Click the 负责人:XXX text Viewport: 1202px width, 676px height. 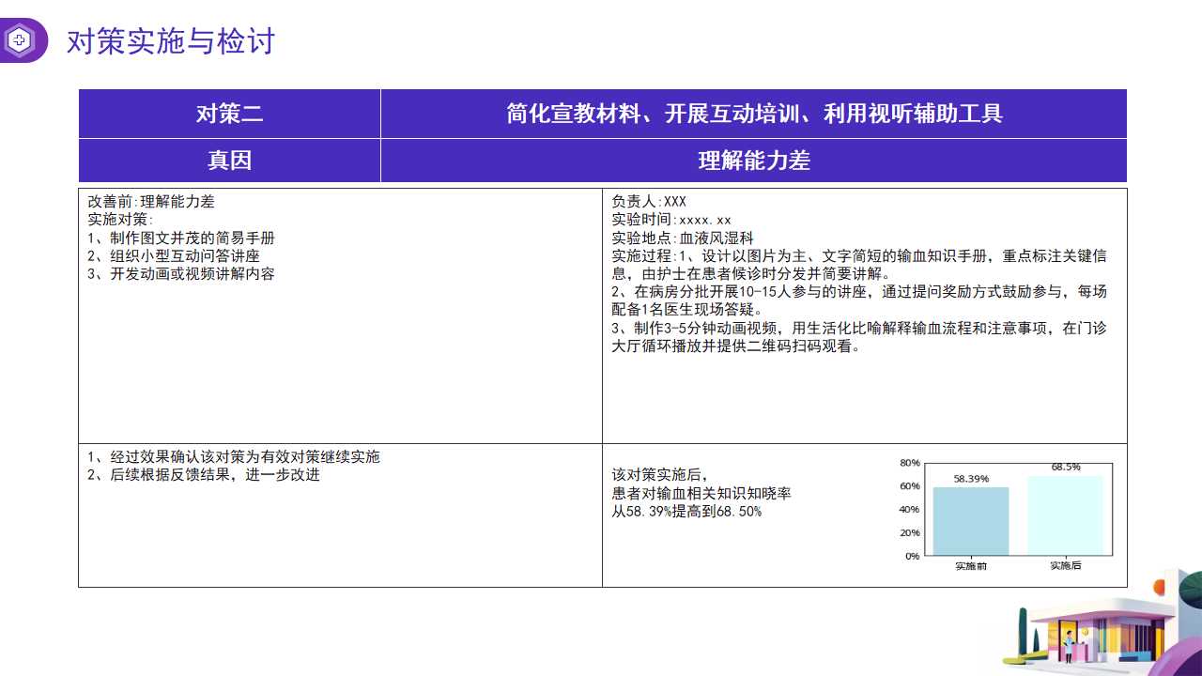(x=649, y=202)
